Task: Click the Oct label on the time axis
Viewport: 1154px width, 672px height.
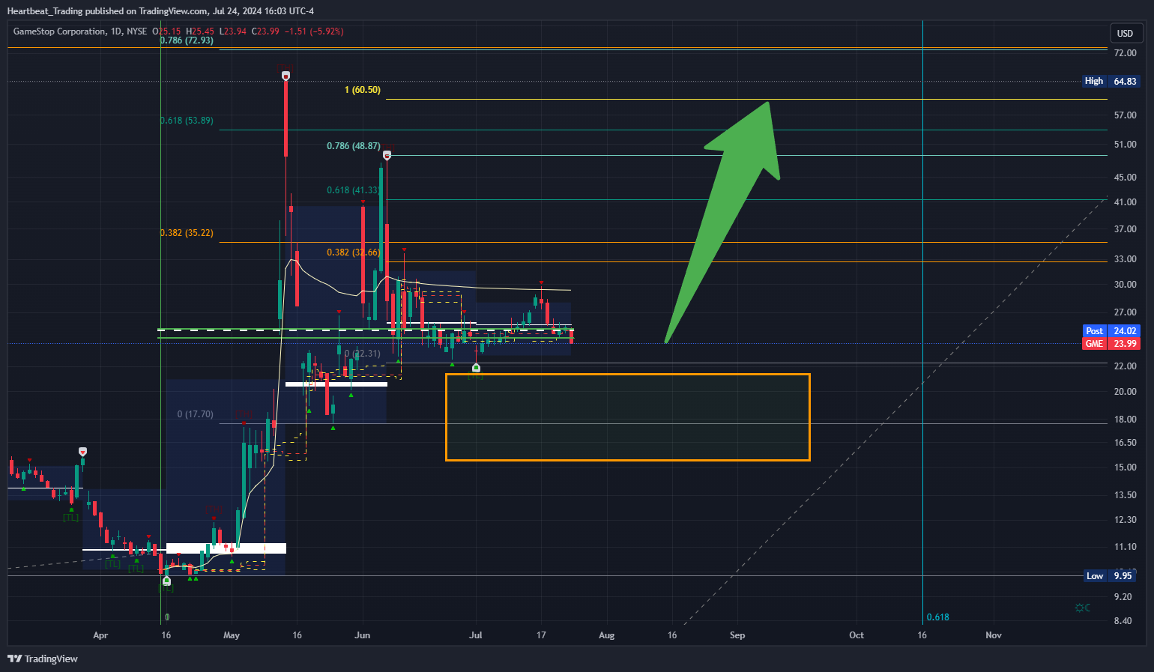Action: 857,635
